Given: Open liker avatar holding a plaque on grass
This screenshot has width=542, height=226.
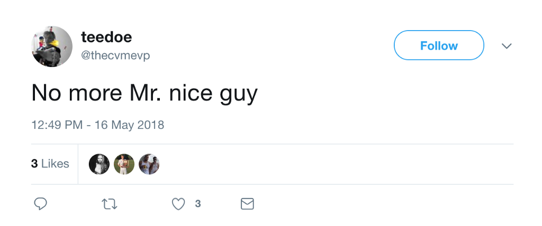Looking at the screenshot, I should [x=124, y=164].
